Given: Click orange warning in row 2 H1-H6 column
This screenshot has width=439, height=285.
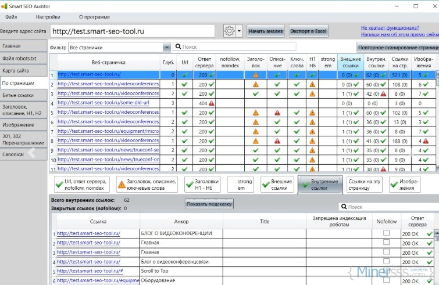Looking at the screenshot, I should point(312,84).
